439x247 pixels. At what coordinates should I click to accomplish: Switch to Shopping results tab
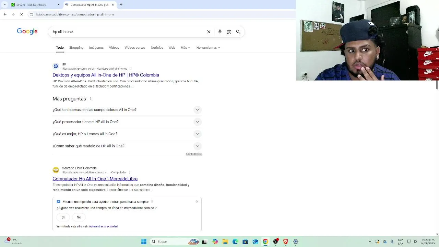click(76, 48)
